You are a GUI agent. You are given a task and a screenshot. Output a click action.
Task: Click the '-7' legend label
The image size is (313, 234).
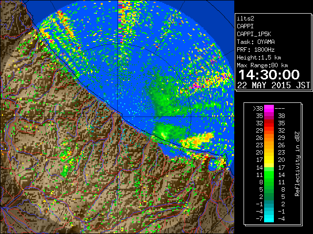click(x=259, y=219)
